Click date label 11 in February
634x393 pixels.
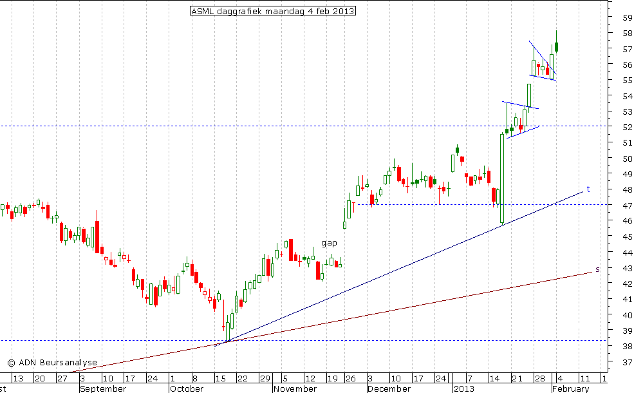(x=585, y=379)
